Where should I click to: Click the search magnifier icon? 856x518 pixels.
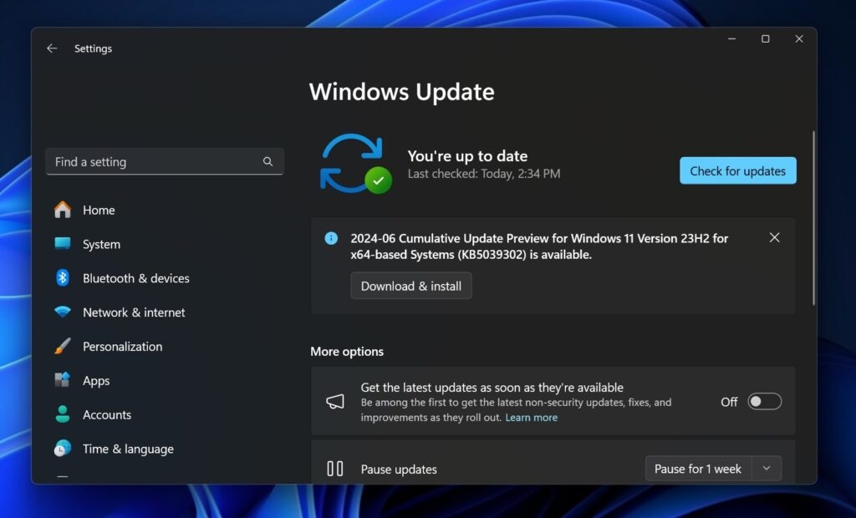click(267, 162)
